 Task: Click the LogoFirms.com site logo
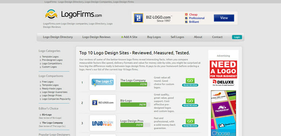pyautogui.click(x=73, y=14)
